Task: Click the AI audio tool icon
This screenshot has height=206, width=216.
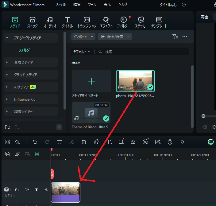Action: (x=145, y=142)
